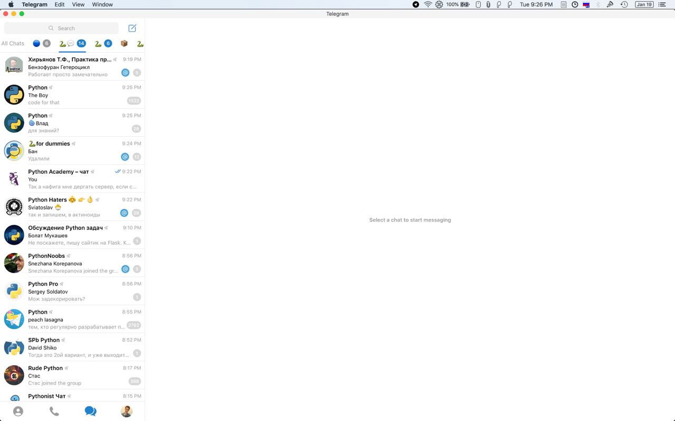Viewport: 675px width, 421px height.
Task: Click the 398 unread badge on Rude Python
Action: click(x=135, y=382)
